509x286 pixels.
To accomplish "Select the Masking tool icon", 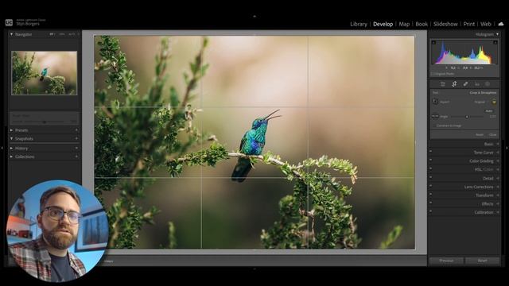I will (488, 84).
